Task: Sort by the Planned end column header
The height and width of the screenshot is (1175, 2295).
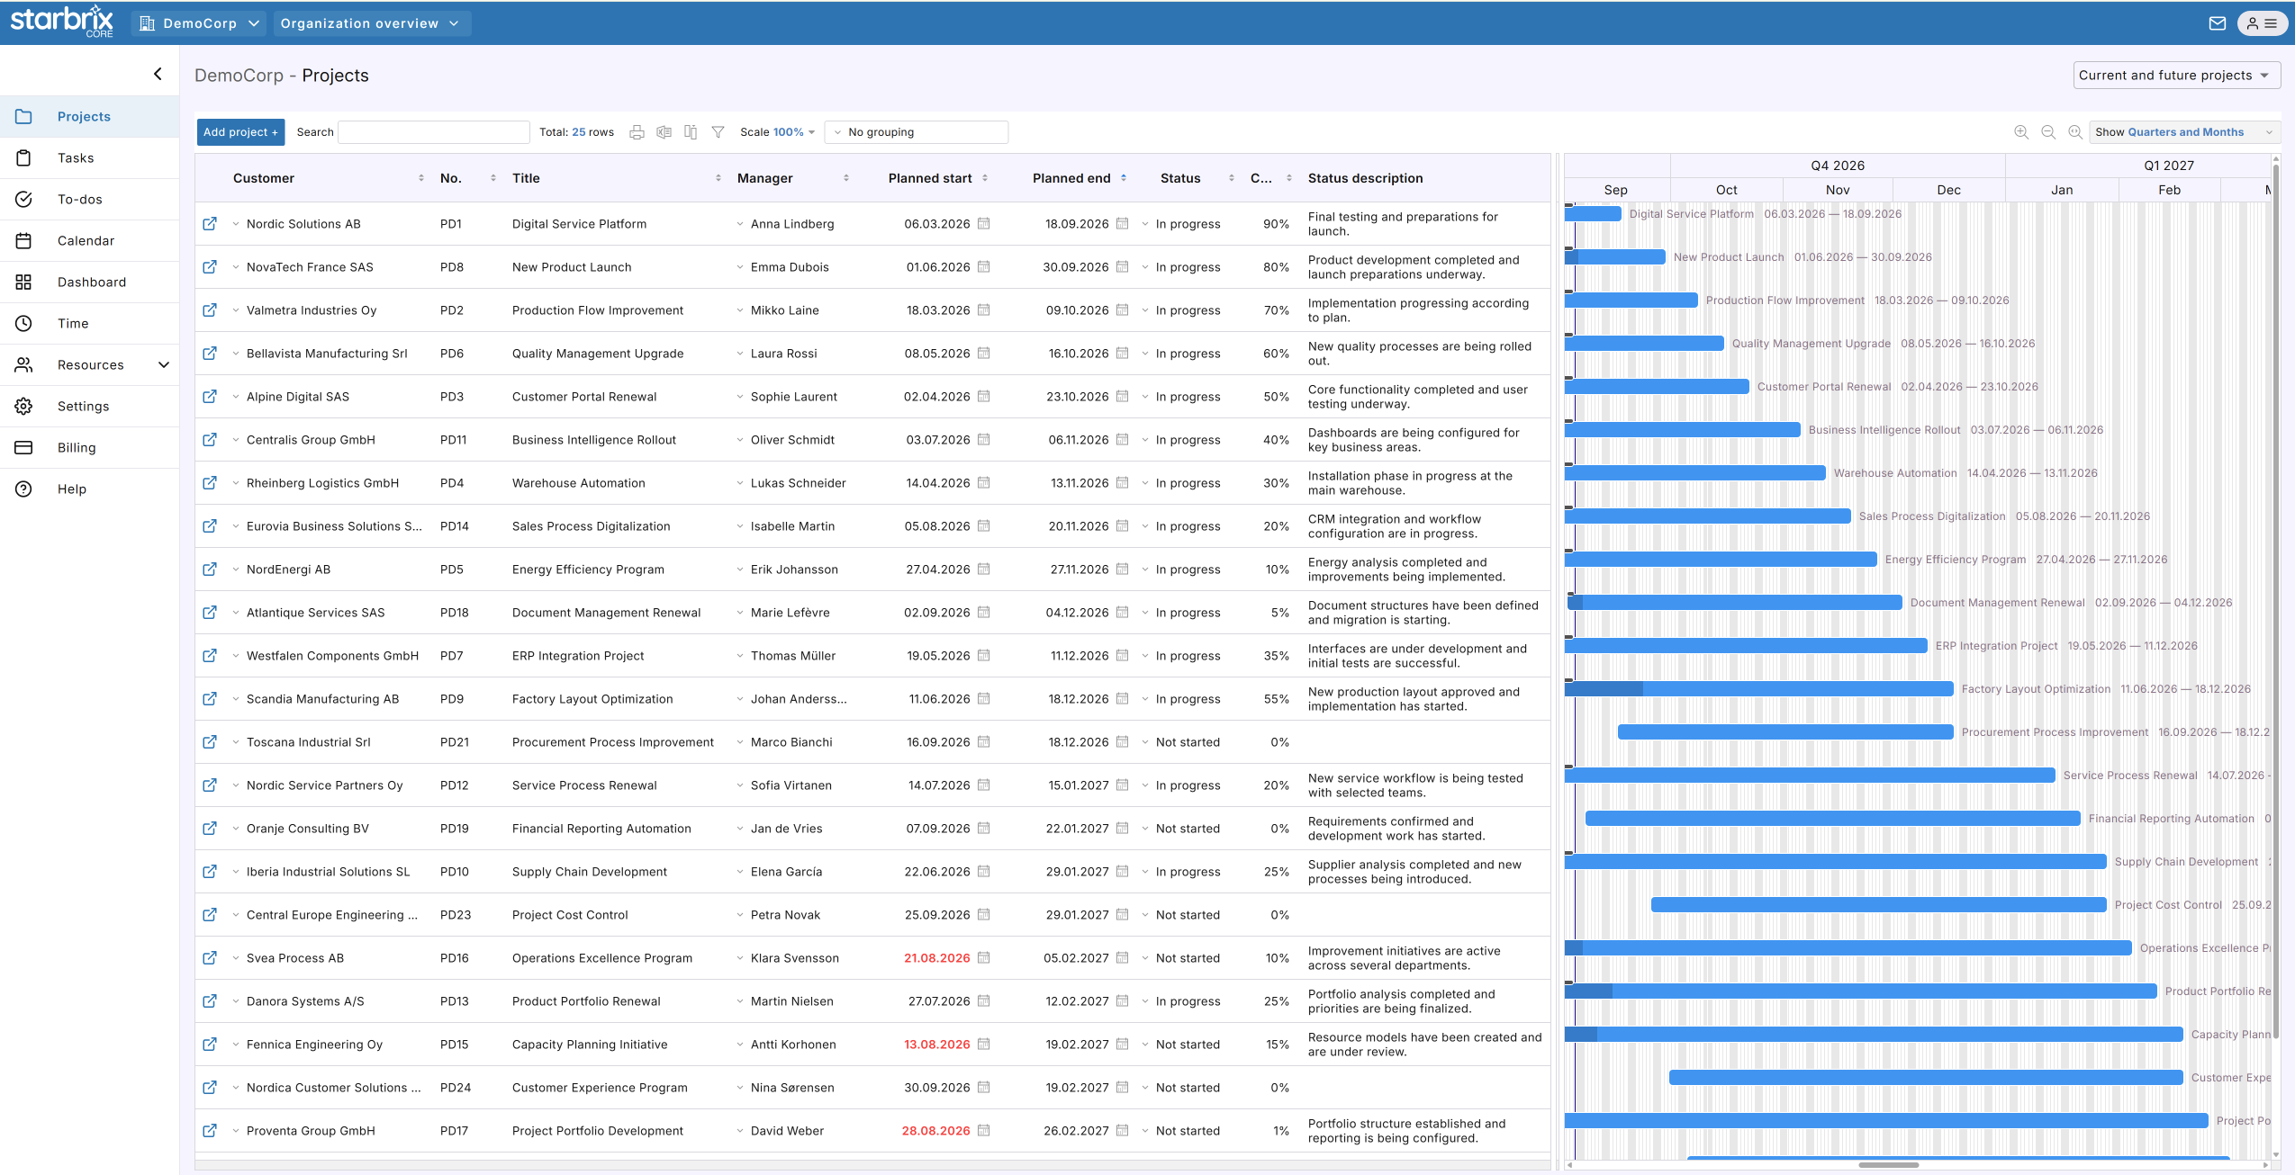Action: click(1071, 178)
